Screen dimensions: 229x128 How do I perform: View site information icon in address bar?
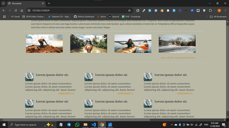(x=29, y=10)
